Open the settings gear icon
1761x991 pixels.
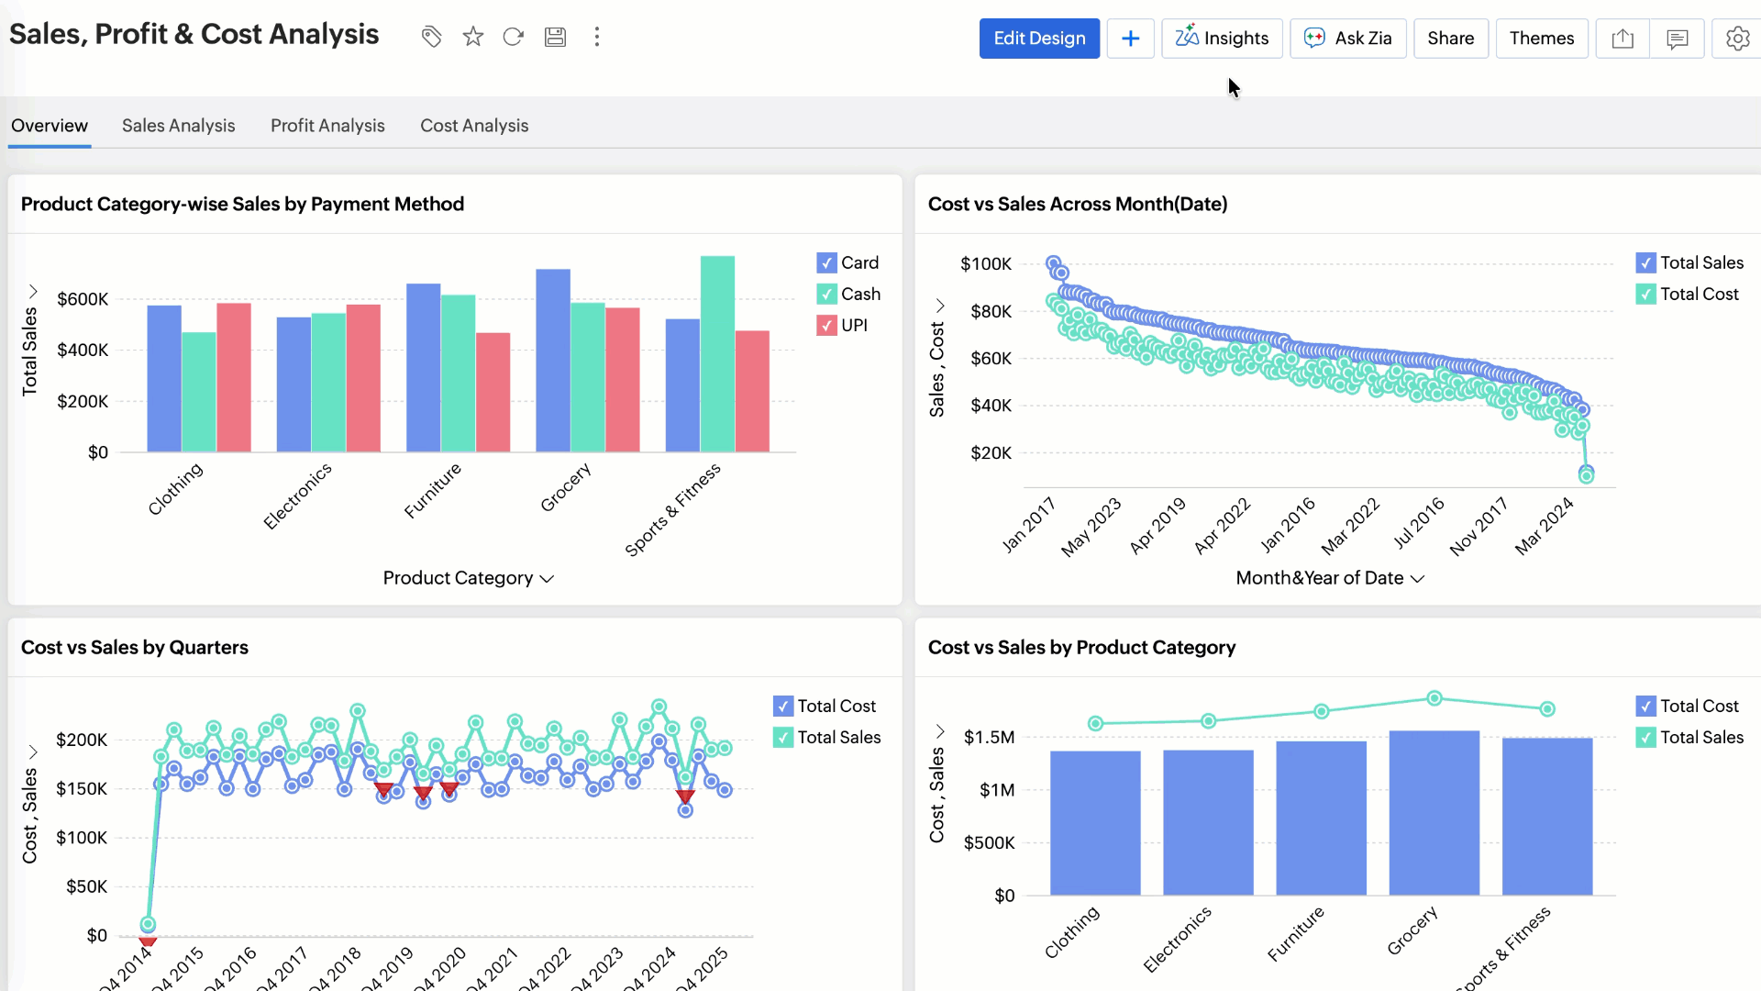click(x=1737, y=39)
